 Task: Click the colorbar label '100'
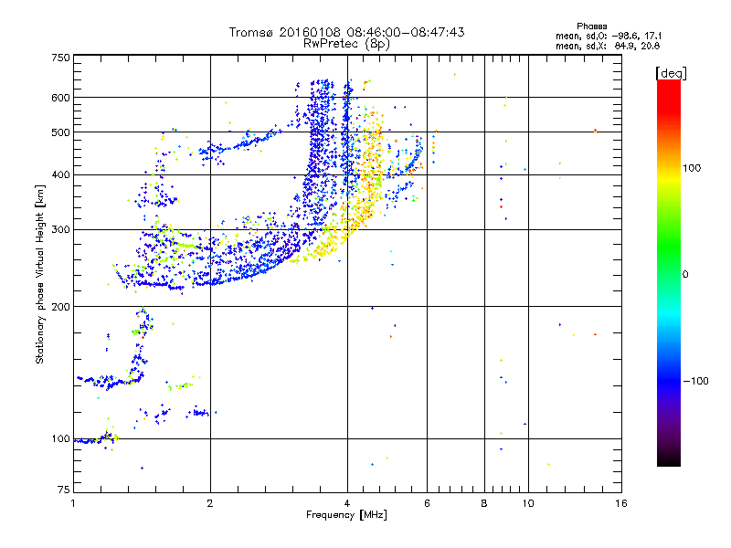[692, 168]
